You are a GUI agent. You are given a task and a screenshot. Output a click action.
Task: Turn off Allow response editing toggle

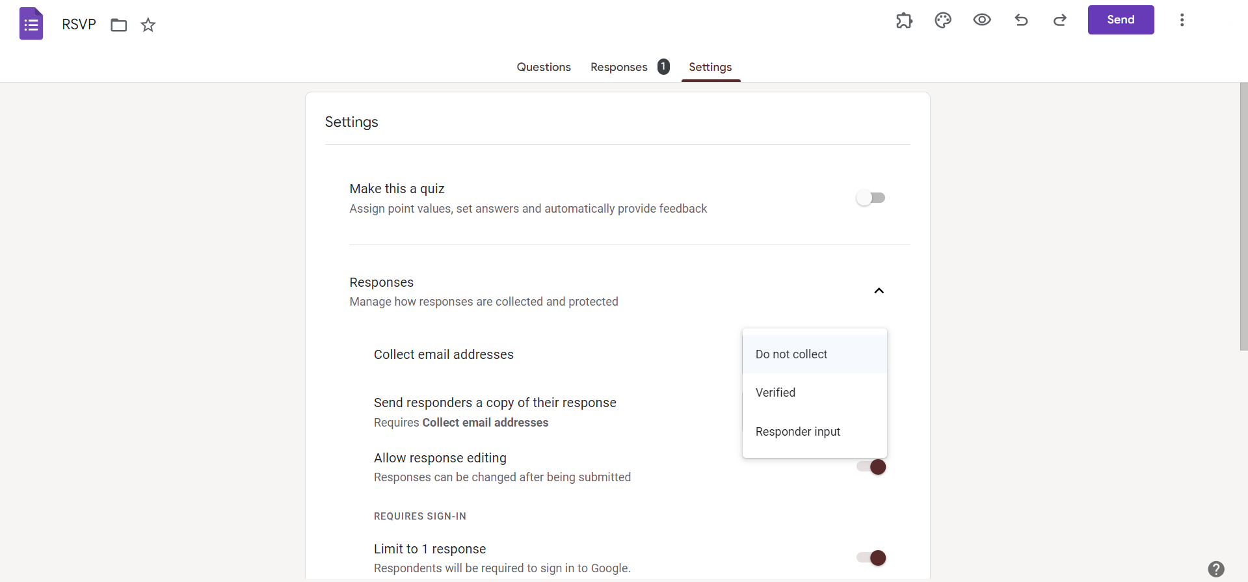pyautogui.click(x=871, y=467)
